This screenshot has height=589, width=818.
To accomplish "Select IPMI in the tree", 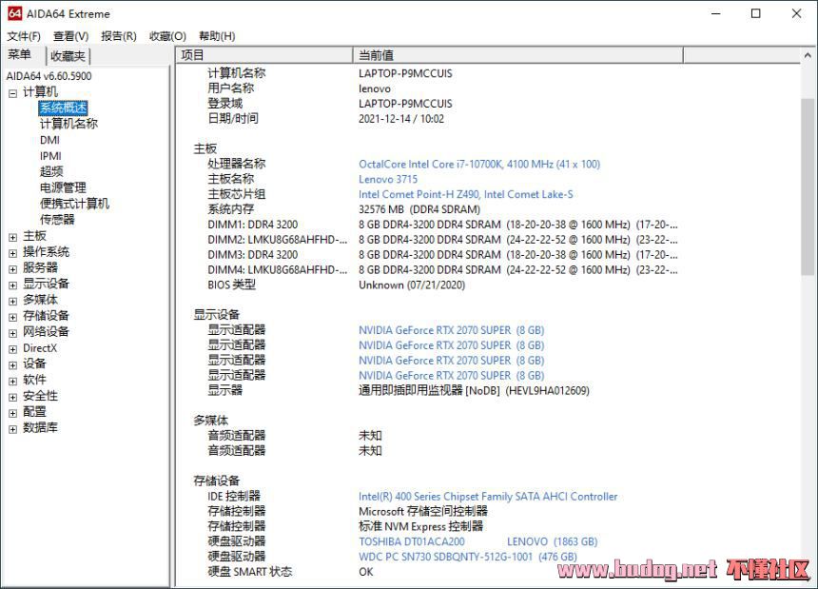I will point(50,156).
